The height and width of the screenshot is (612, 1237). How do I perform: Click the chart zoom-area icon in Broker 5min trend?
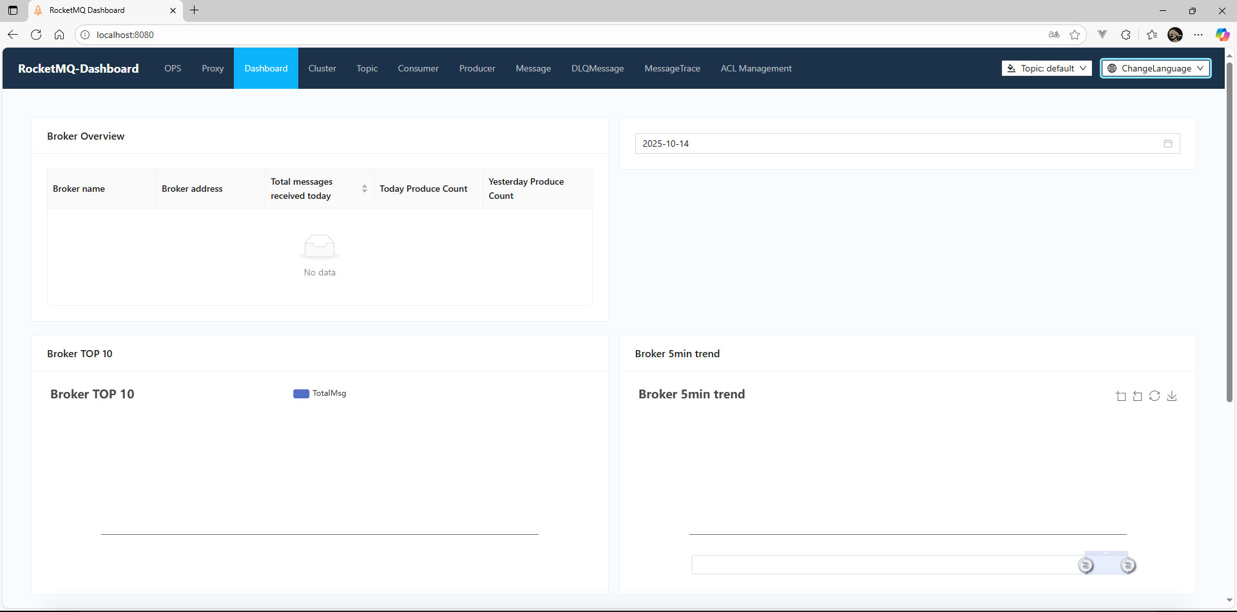(x=1121, y=396)
